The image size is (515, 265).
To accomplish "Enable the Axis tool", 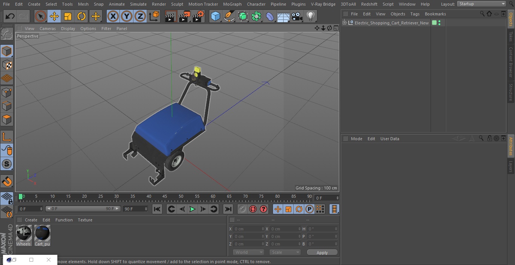I will (7, 137).
